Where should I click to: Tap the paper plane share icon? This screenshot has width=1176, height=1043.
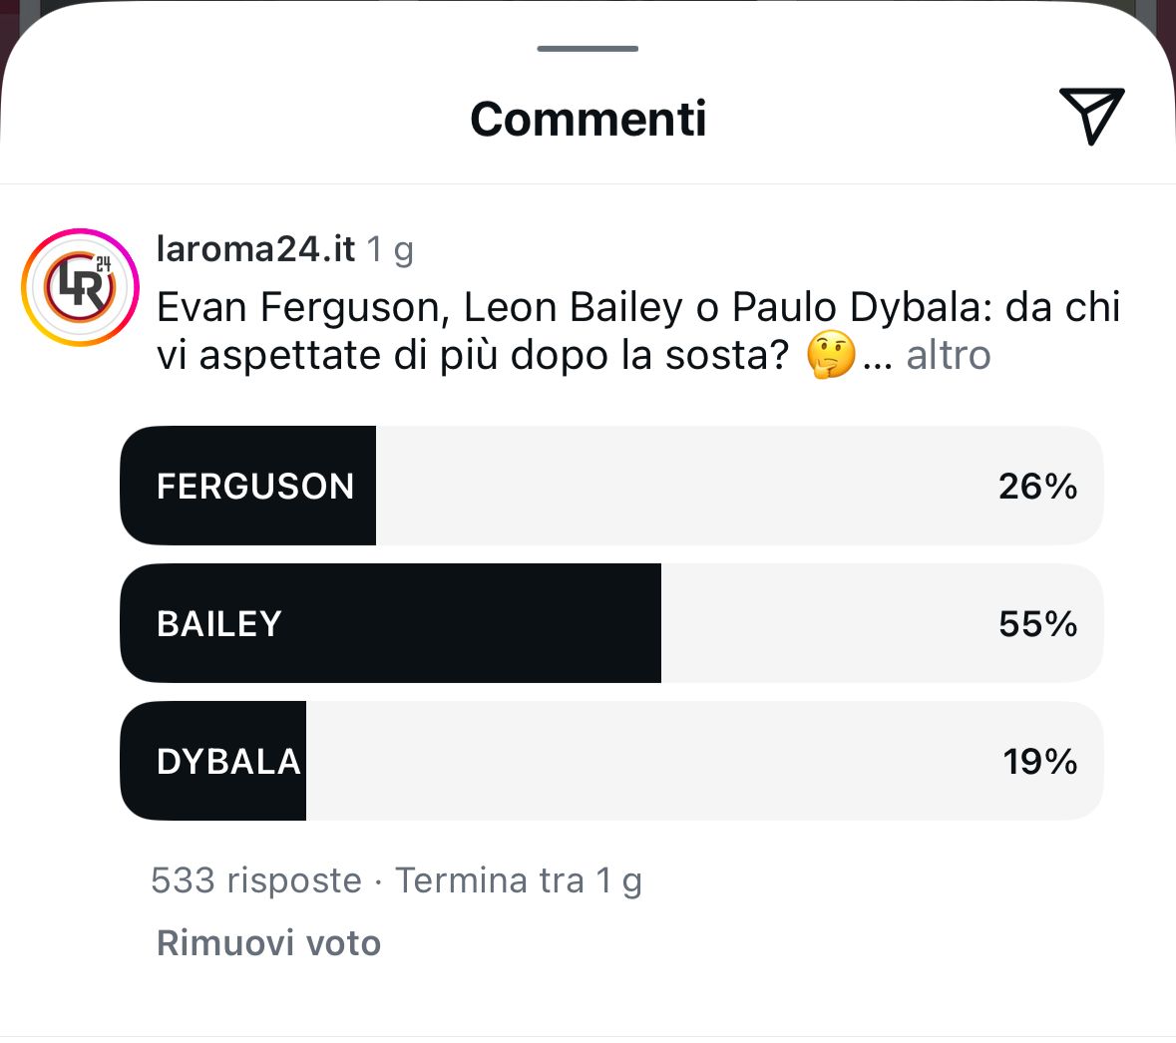[x=1091, y=116]
